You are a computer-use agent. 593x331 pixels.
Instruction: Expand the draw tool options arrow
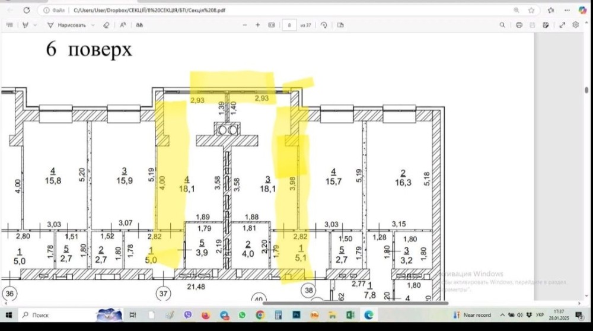point(93,25)
